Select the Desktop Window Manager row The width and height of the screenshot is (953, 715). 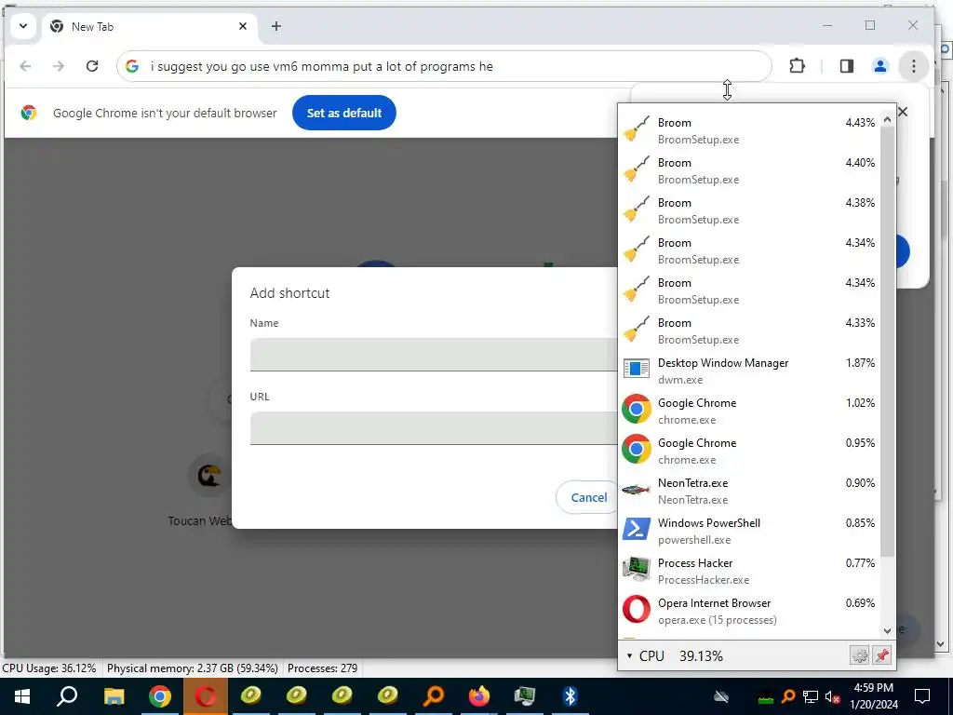748,371
